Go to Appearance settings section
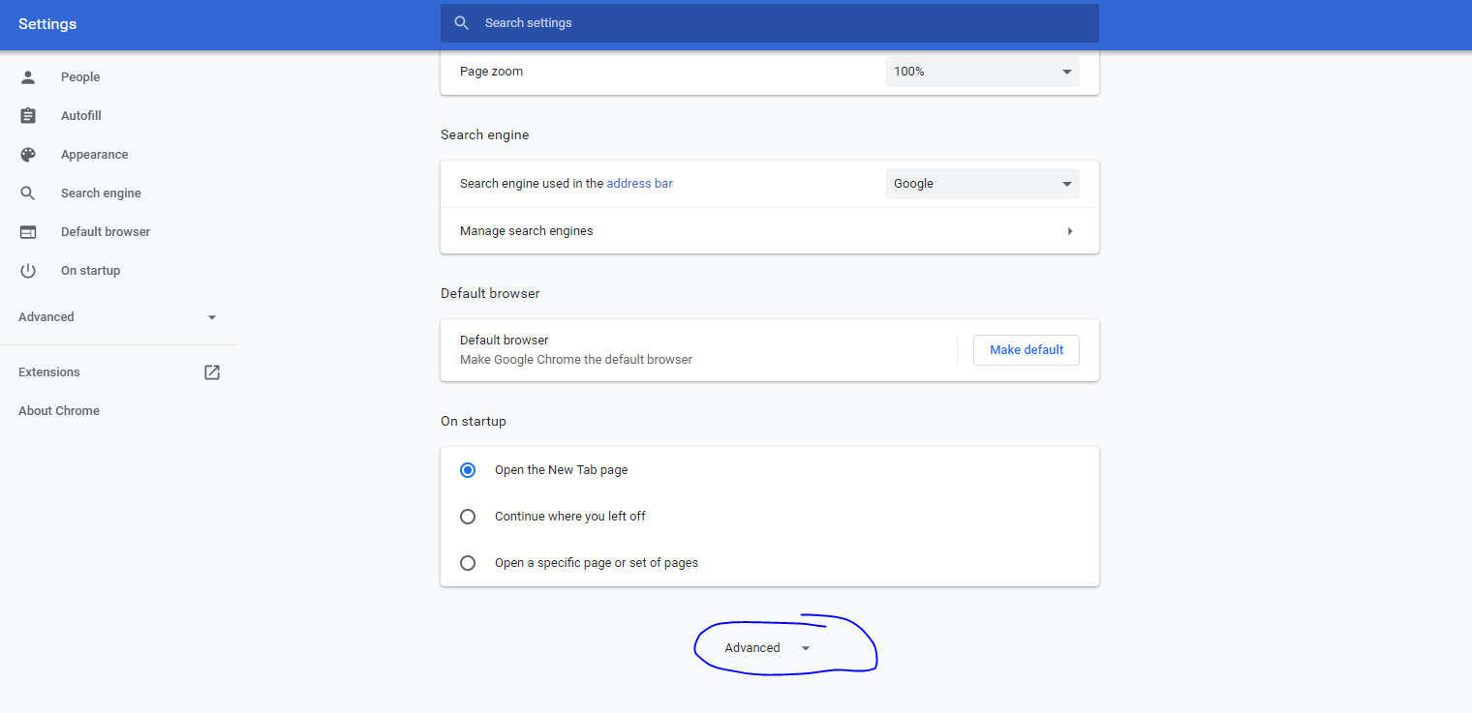 [94, 155]
